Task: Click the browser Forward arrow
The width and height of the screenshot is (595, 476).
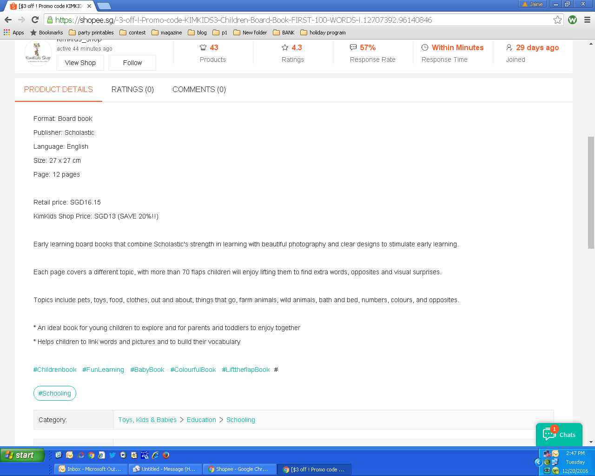Action: (x=21, y=20)
